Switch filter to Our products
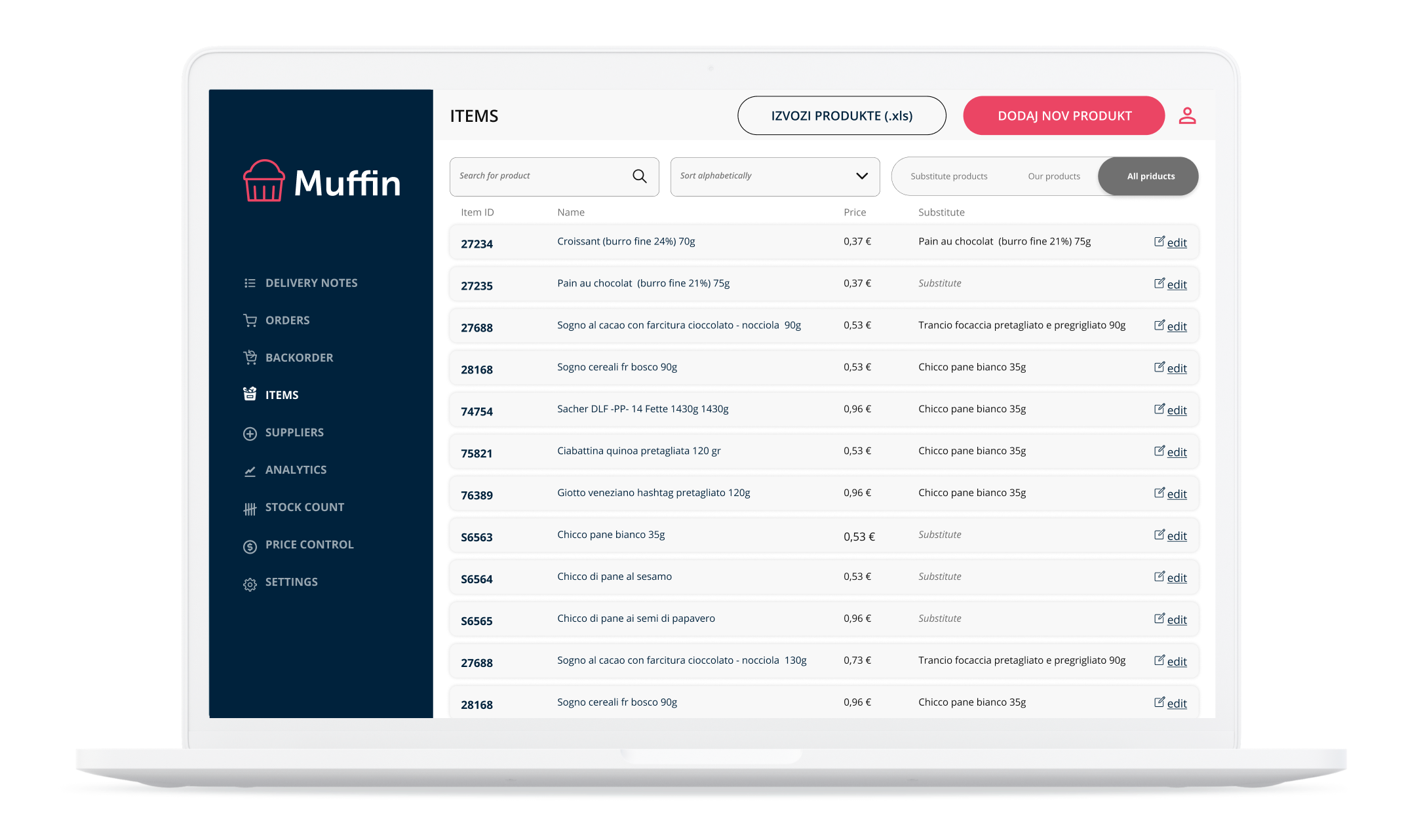1423x838 pixels. pyautogui.click(x=1053, y=176)
